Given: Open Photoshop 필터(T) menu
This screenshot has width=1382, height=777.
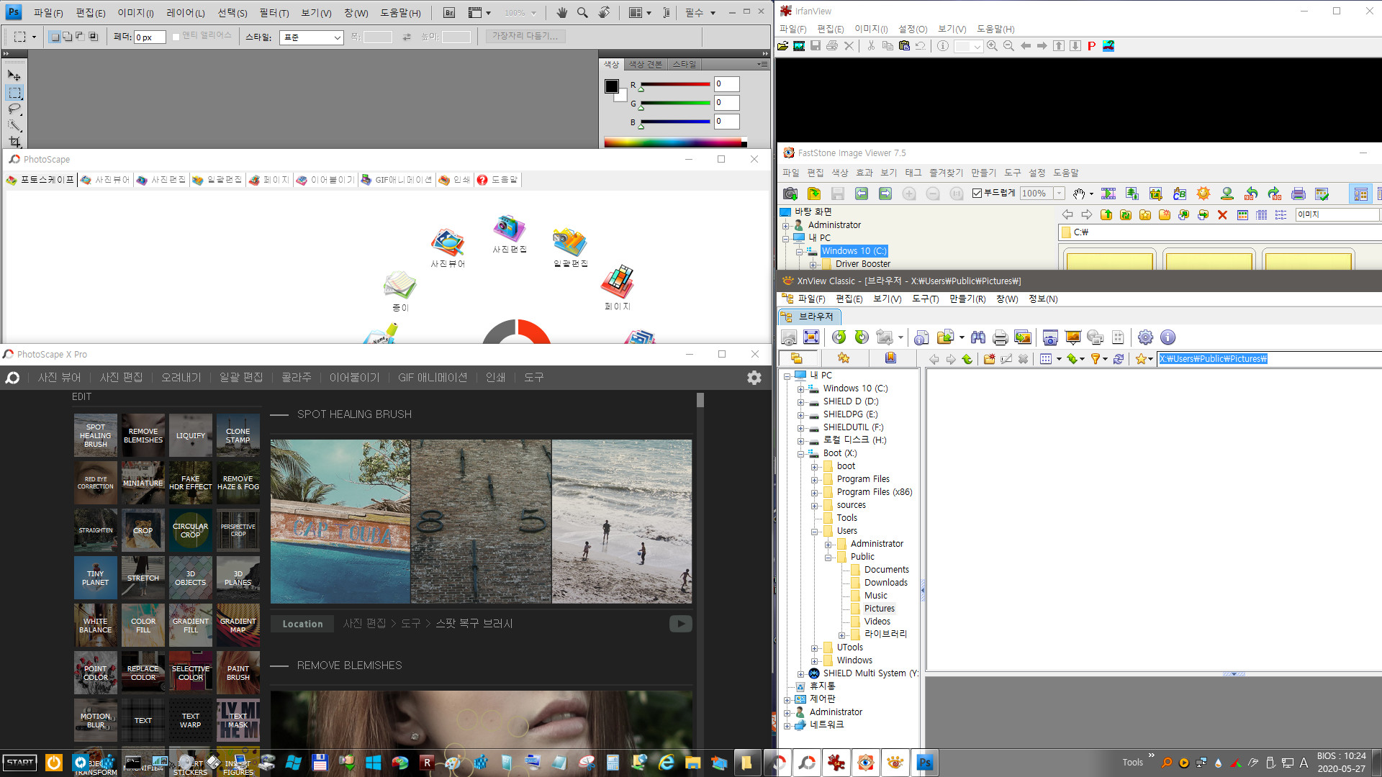Looking at the screenshot, I should pos(274,13).
